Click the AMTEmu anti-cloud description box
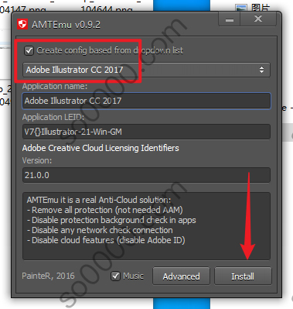 146,226
